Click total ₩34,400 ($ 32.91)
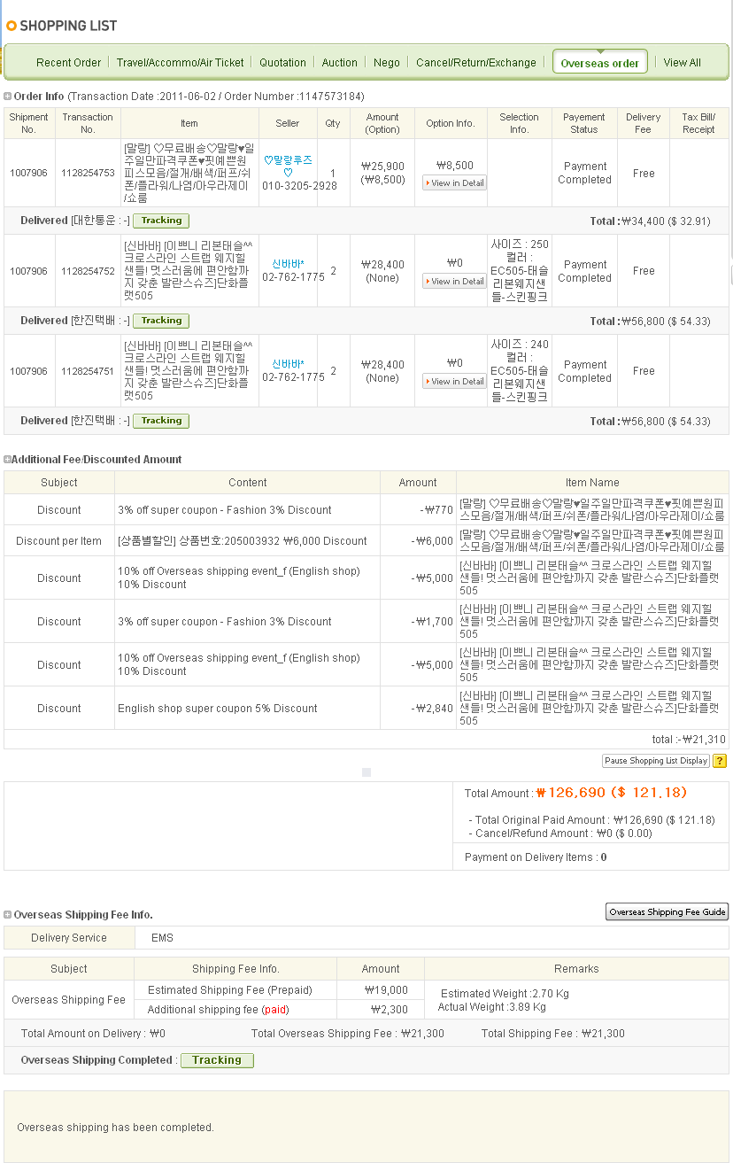This screenshot has height=1163, width=733. pos(666,221)
